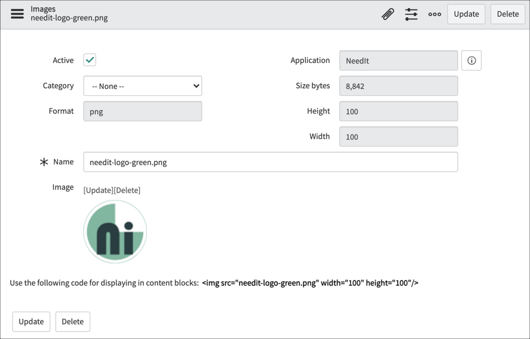The width and height of the screenshot is (530, 339).
Task: Click the Images header label
Action: point(43,9)
